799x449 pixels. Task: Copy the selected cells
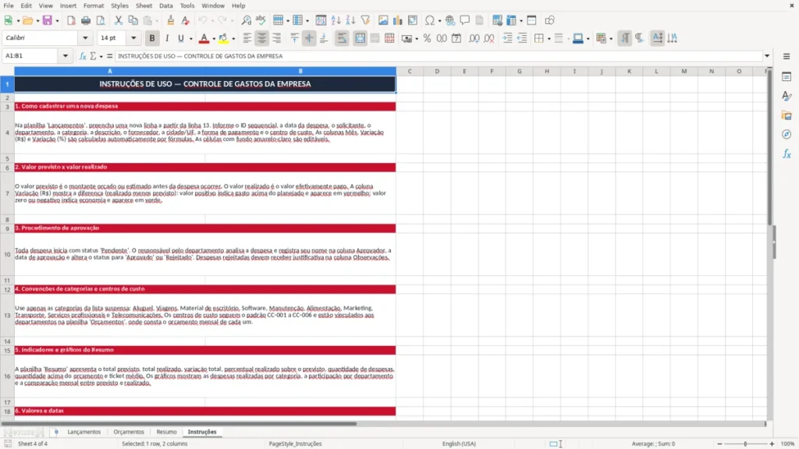(133, 20)
